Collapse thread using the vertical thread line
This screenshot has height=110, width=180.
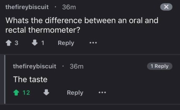click(x=5, y=79)
